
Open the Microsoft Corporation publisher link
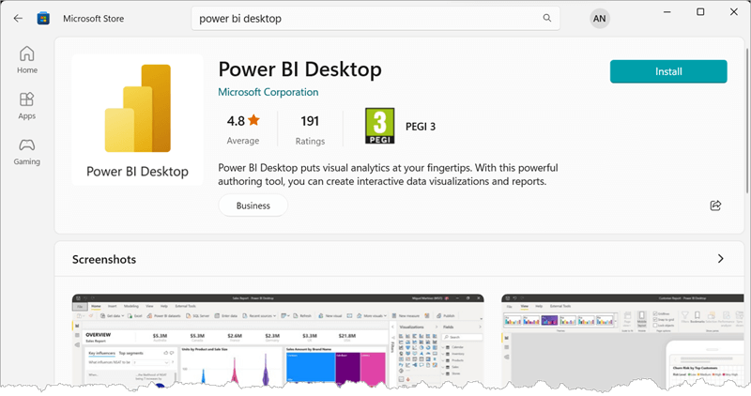click(268, 92)
